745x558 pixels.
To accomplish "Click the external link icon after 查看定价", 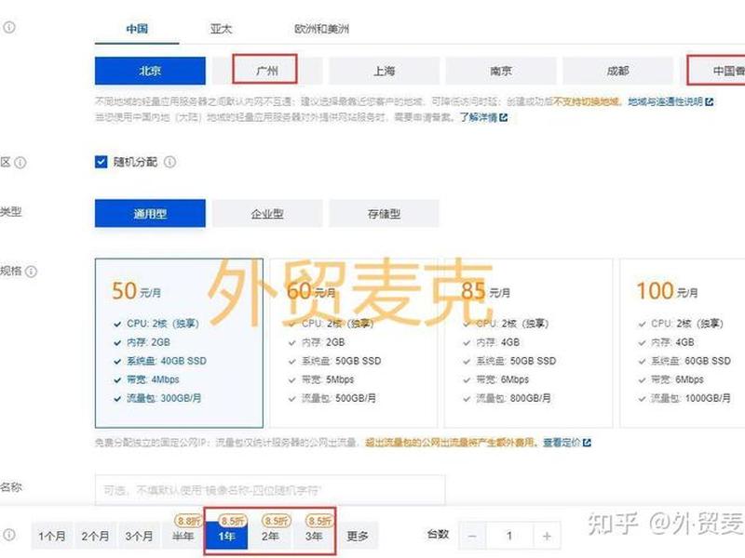I will (x=587, y=443).
